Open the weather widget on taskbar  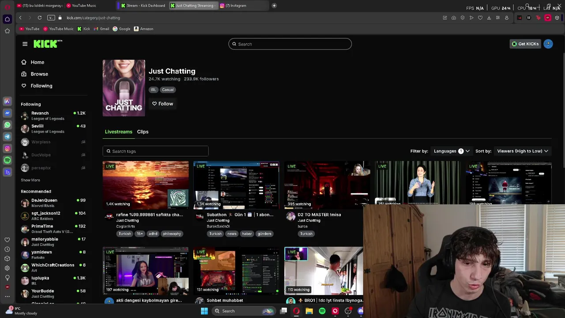coord(22,311)
